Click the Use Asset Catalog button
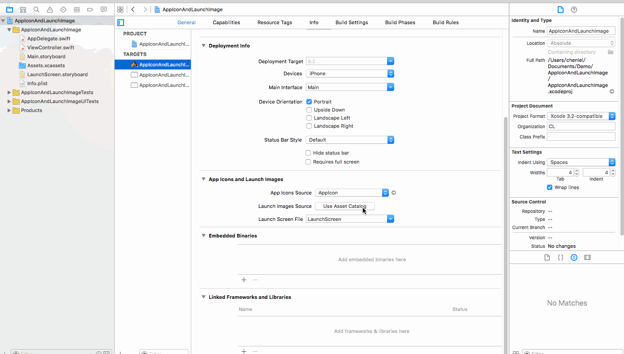Image resolution: width=624 pixels, height=354 pixels. (x=345, y=206)
